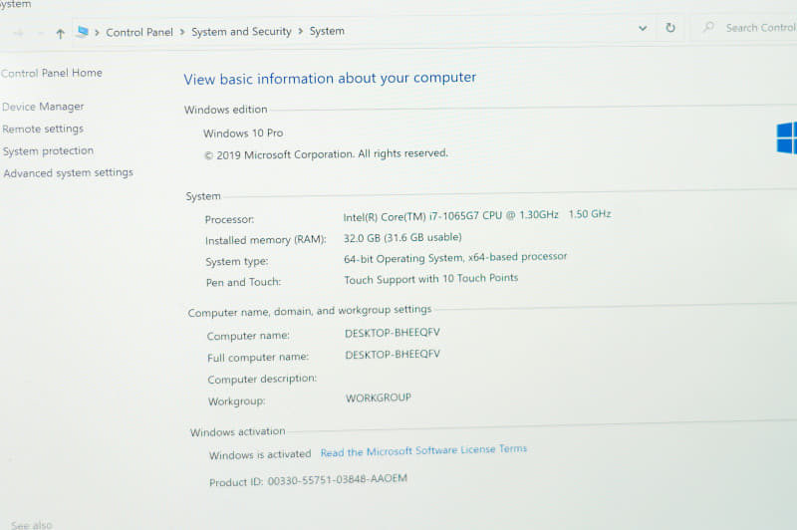This screenshot has height=530, width=797.
Task: Select the Windows 10 Pro text
Action: pyautogui.click(x=243, y=133)
